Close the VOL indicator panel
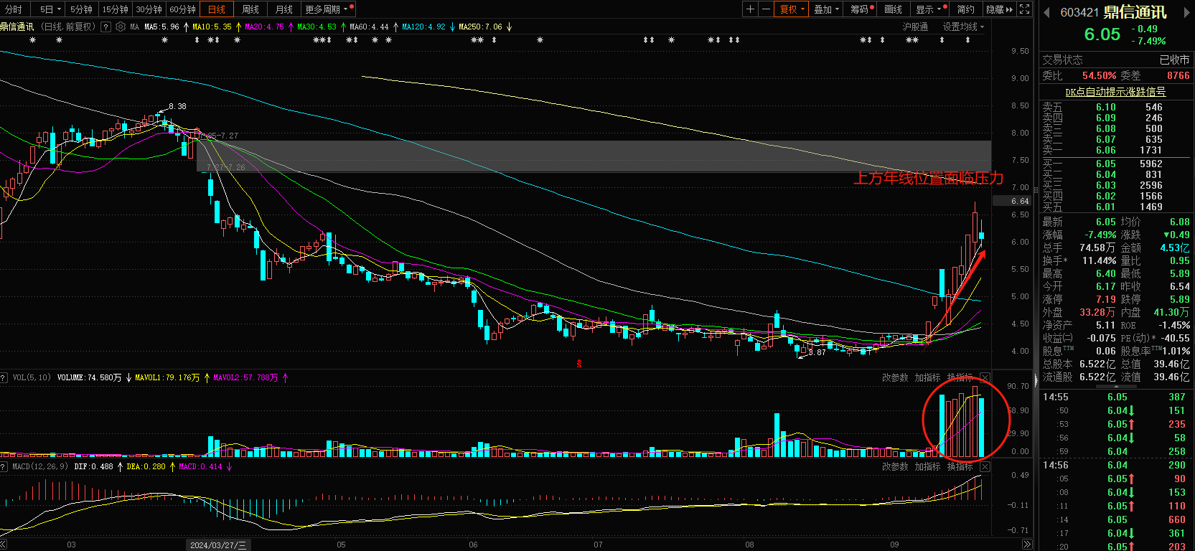The width and height of the screenshot is (1195, 551). pos(985,377)
